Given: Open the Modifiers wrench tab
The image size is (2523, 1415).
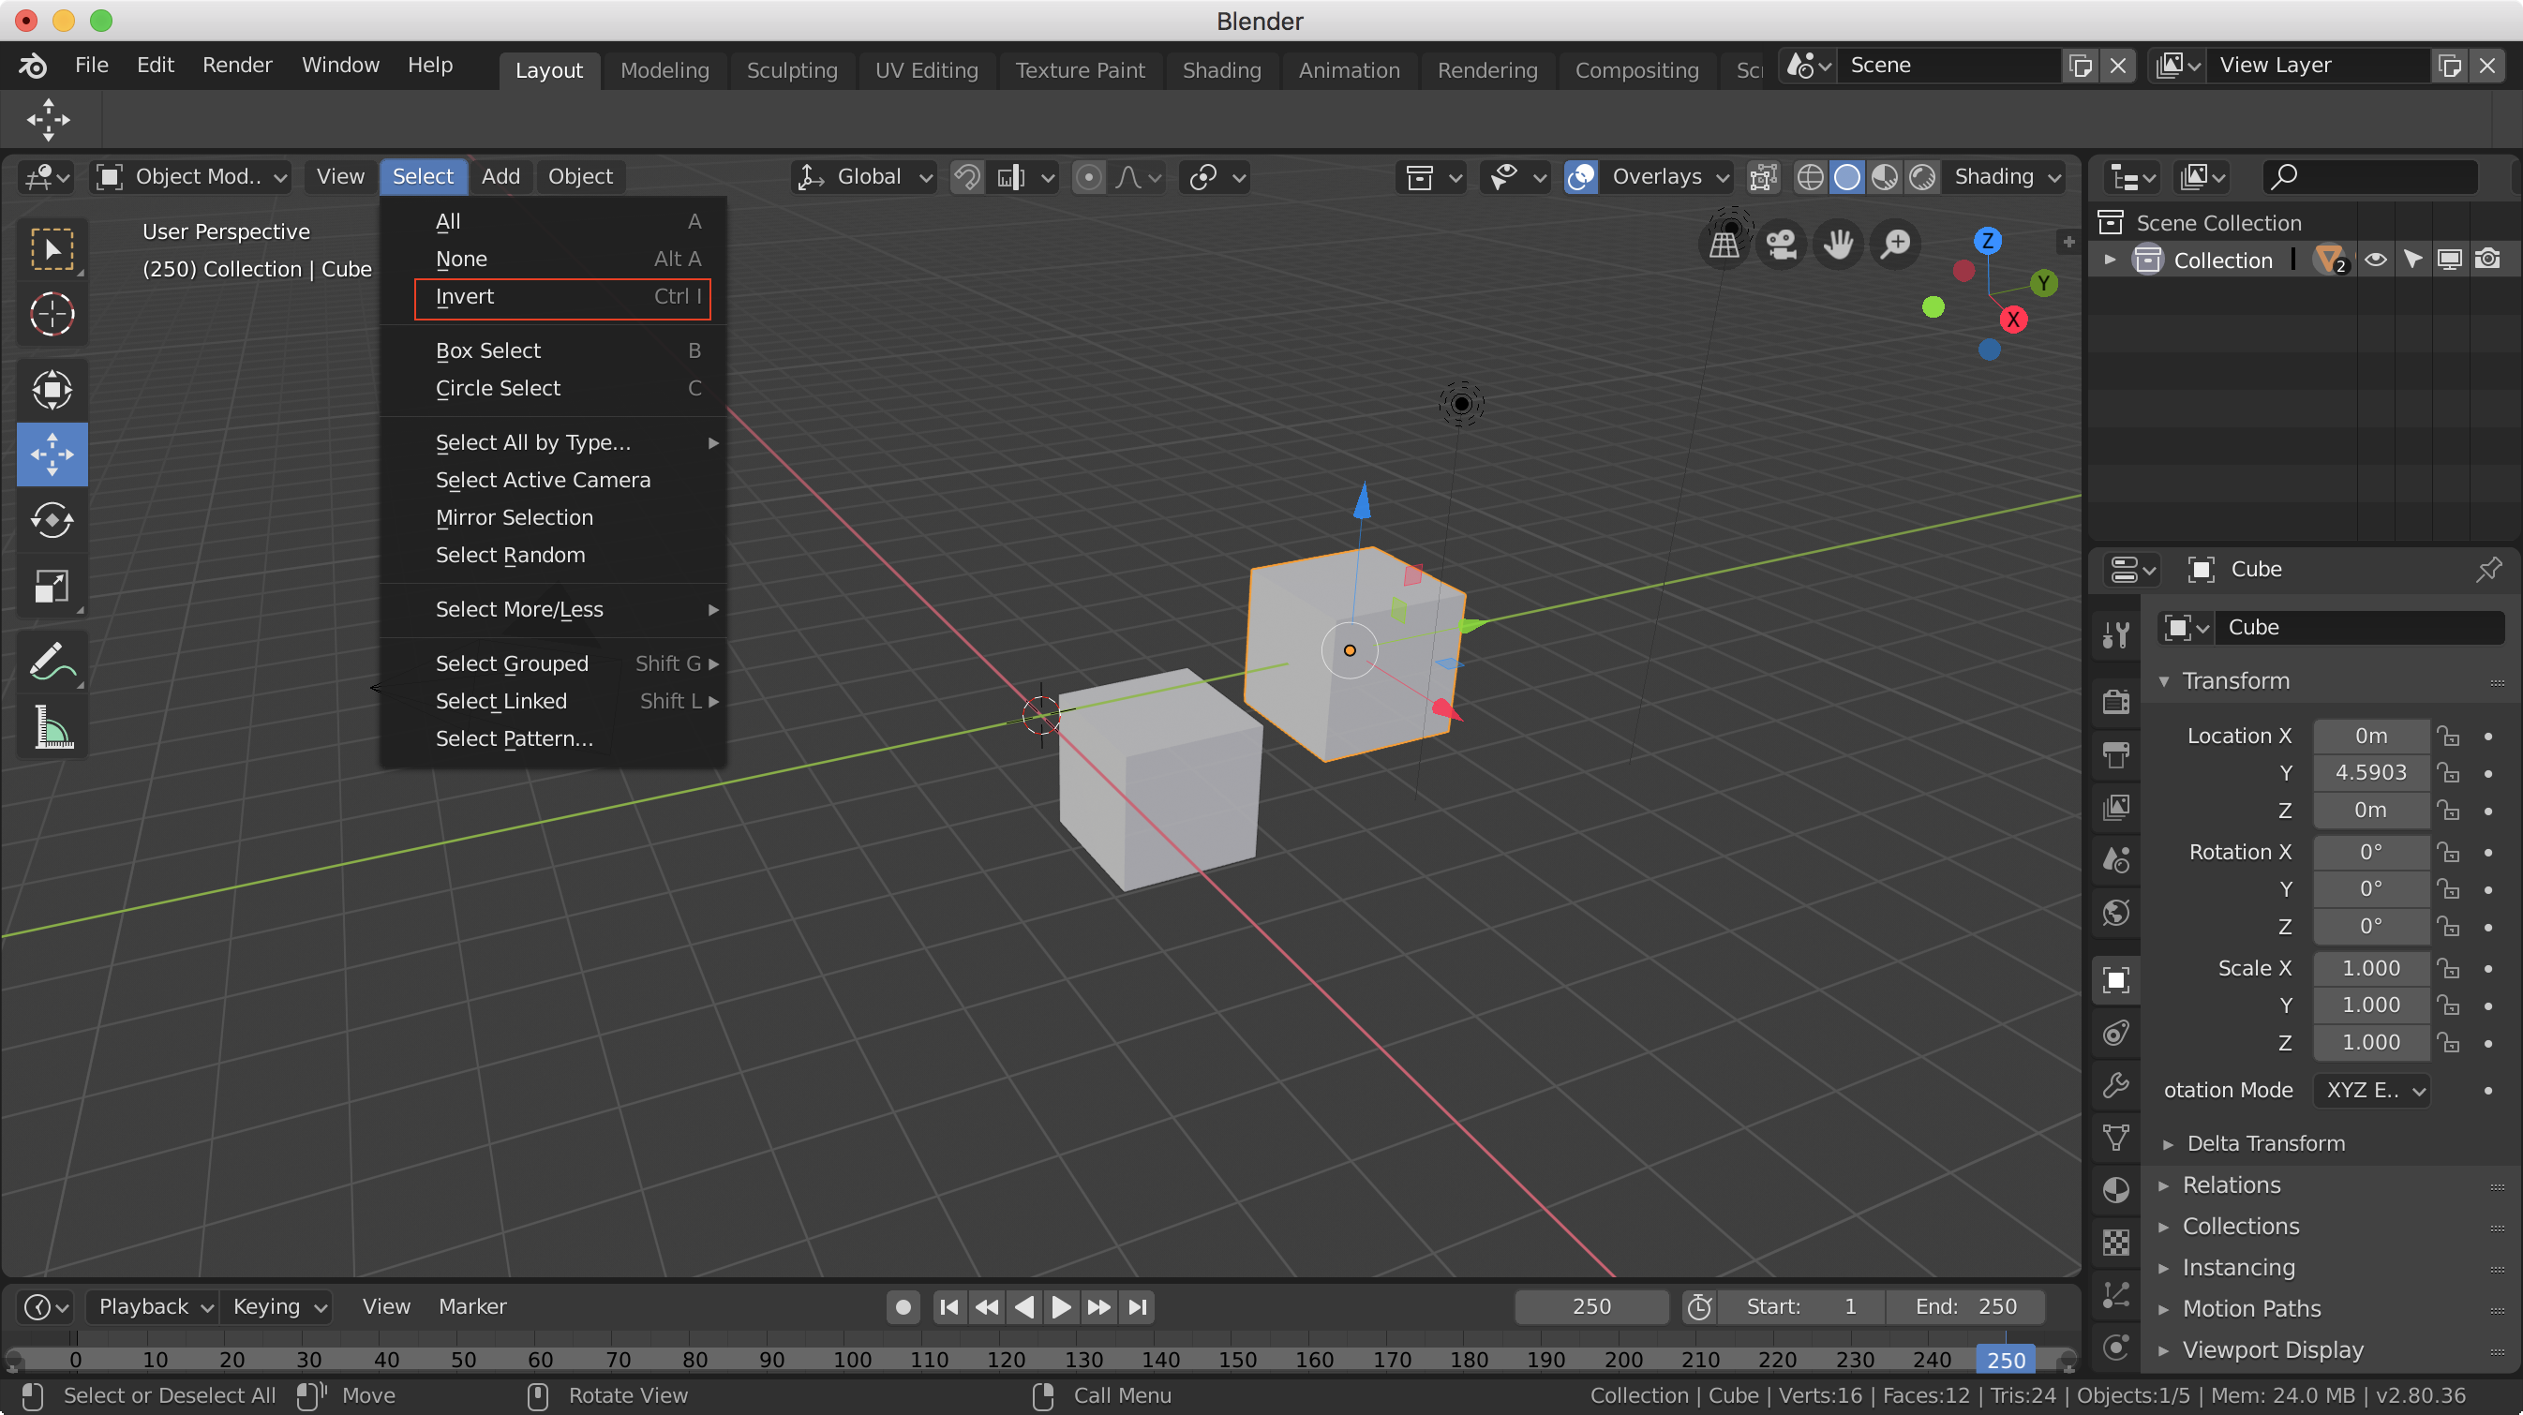Looking at the screenshot, I should 2115,1085.
